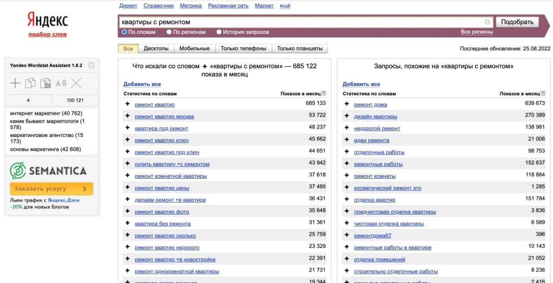Add 'отделочные работы' with plus icon

346,152
